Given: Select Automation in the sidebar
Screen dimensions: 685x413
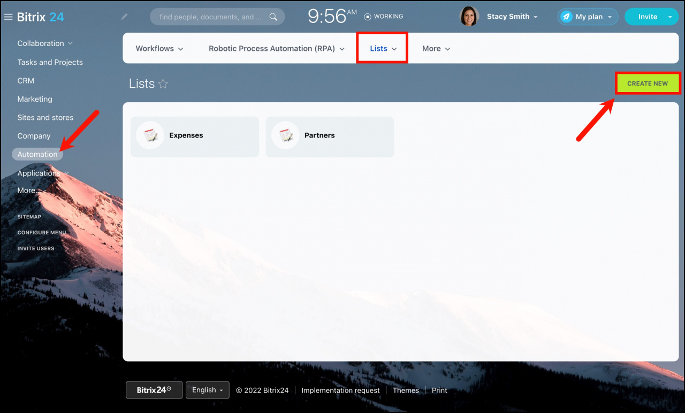Looking at the screenshot, I should tap(37, 154).
